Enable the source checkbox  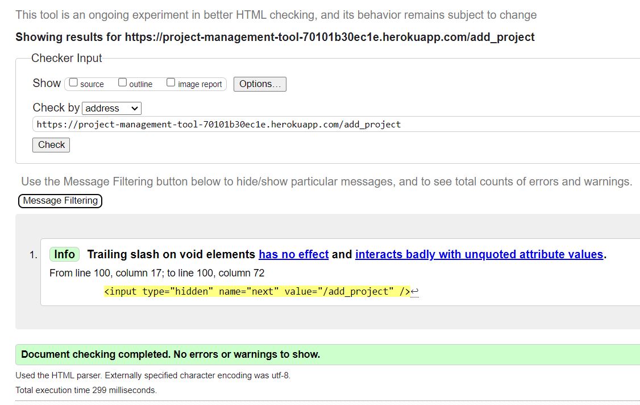pos(73,82)
